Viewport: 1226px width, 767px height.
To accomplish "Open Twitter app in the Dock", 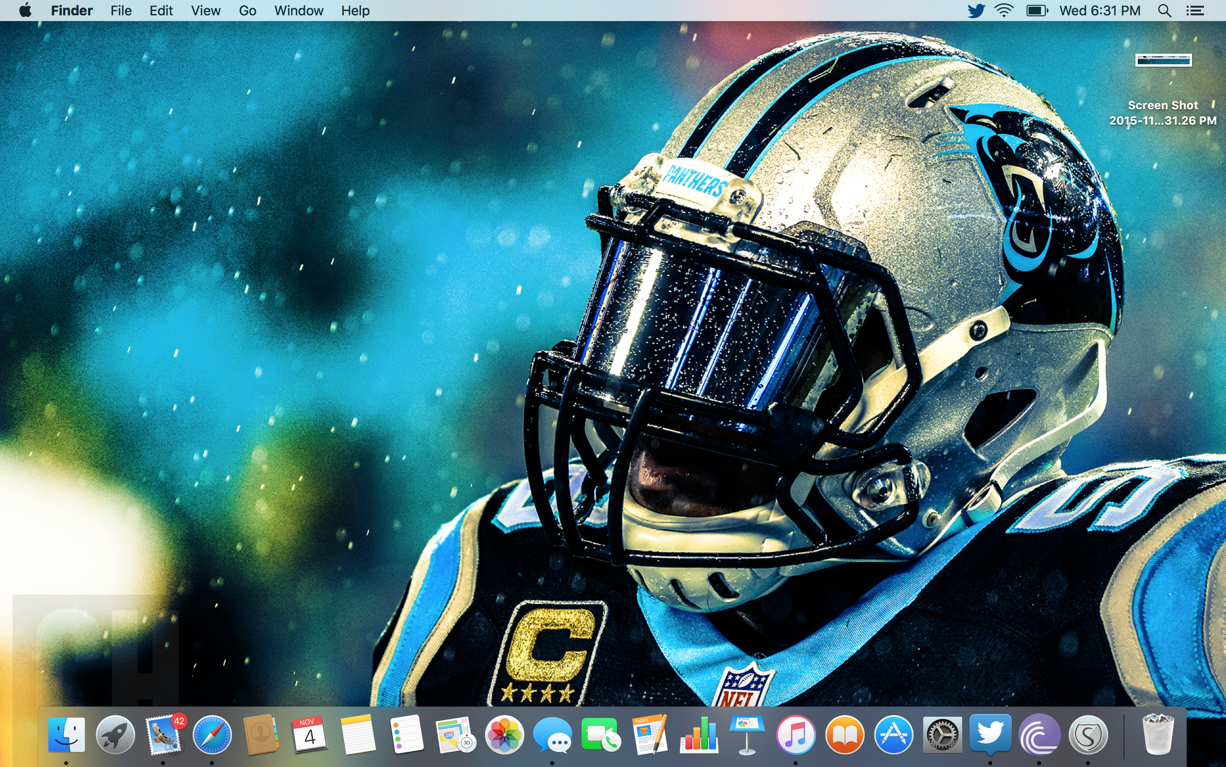I will tap(990, 734).
